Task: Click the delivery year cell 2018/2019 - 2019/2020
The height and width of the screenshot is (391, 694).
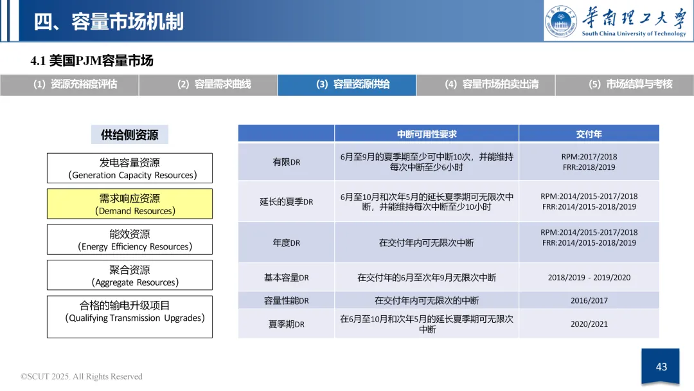Action: coord(589,278)
